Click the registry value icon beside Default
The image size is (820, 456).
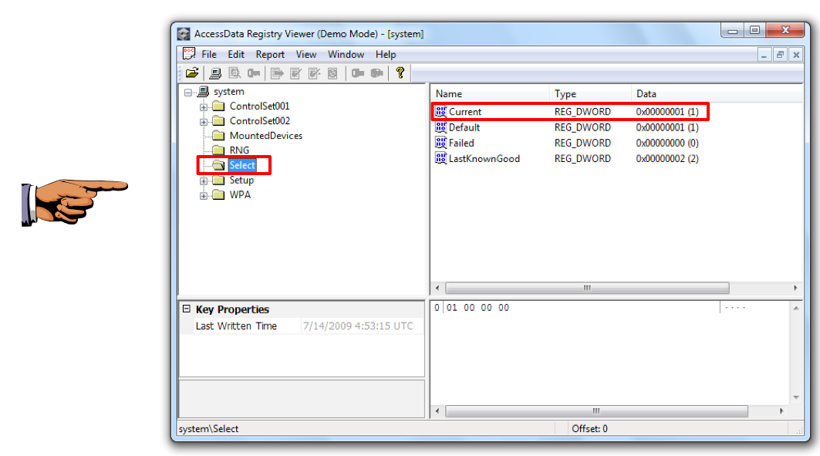[x=440, y=127]
